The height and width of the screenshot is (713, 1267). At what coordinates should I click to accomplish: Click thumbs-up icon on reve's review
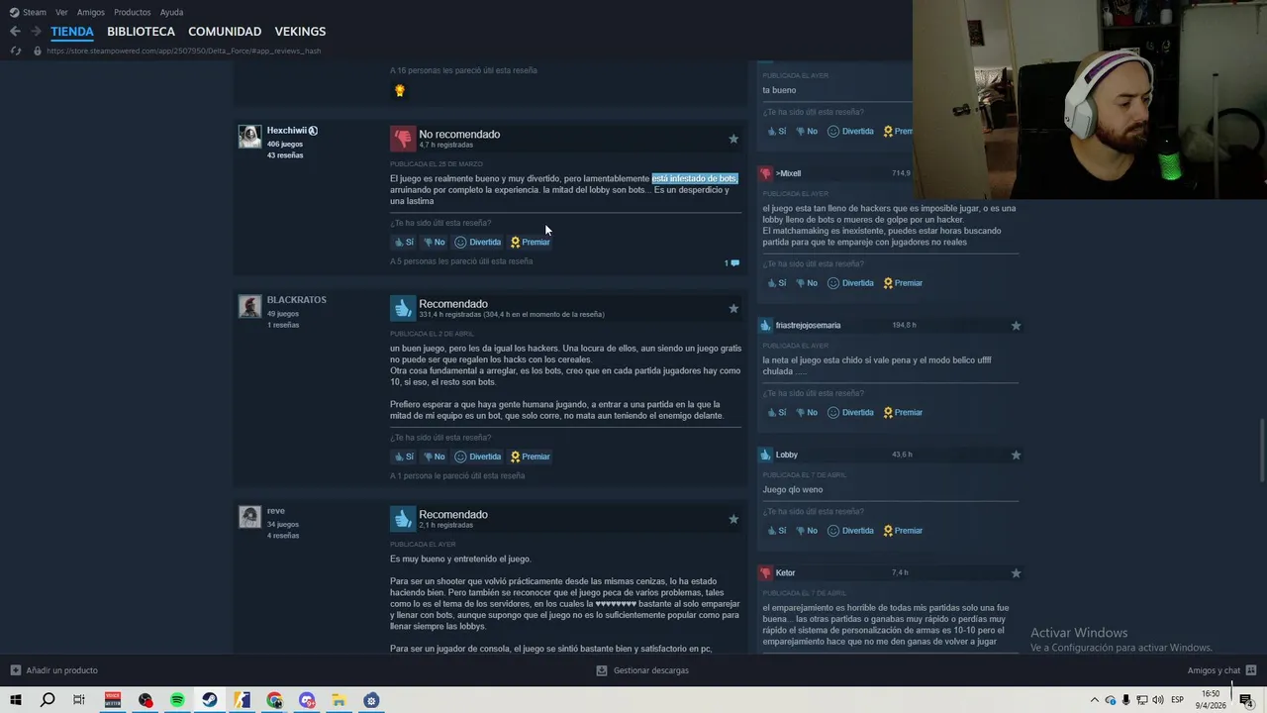tap(402, 519)
